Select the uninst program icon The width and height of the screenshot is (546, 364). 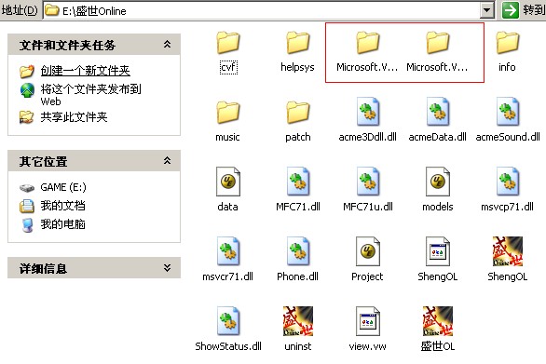(298, 321)
